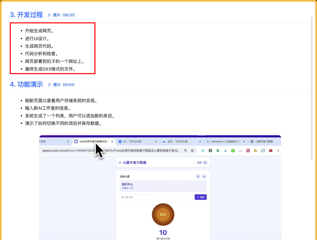Image resolution: width=317 pixels, height=240 pixels.
Task: Close the web应用可储存数据计数 tab
Action: 112,142
